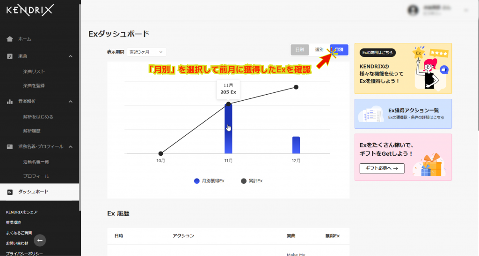Toggle the 月別獲得Ex blue legend marker

click(197, 181)
